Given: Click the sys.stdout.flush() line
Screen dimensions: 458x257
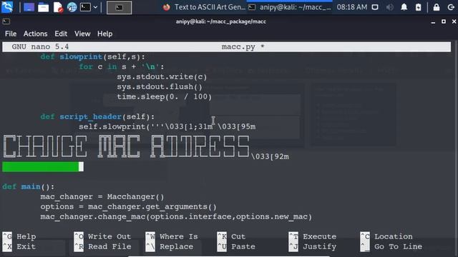Looking at the screenshot, I should pyautogui.click(x=160, y=87).
